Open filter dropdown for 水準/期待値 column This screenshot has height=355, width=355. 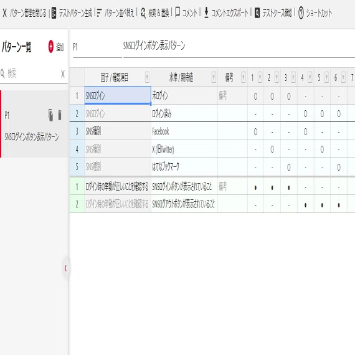[214, 77]
